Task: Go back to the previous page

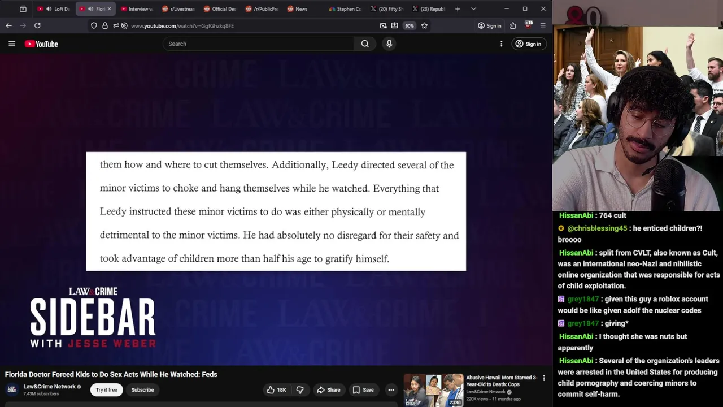Action: (8, 25)
